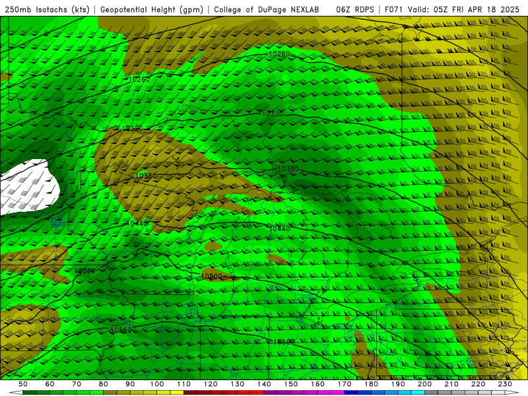Click the 110 tick label on the color bar
This screenshot has height=396, width=528.
pos(184,384)
